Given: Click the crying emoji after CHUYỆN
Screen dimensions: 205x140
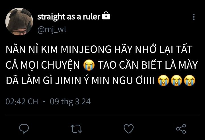Looking at the screenshot, I should (x=89, y=65).
